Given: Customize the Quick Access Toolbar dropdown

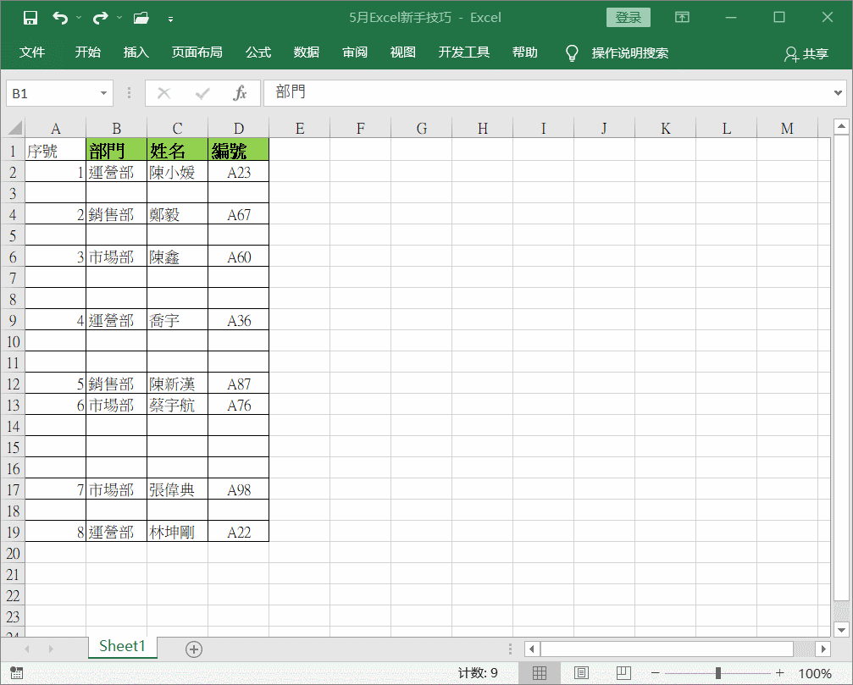Looking at the screenshot, I should (x=171, y=19).
